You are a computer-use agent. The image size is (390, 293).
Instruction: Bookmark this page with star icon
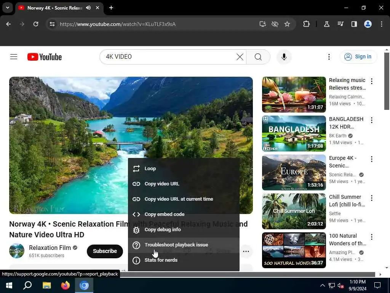[x=287, y=24]
